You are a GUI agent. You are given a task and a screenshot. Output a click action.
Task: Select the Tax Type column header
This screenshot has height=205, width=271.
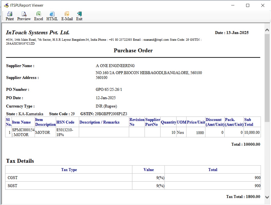[69, 170]
